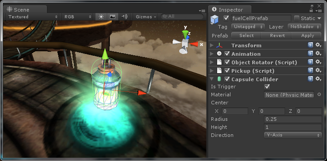Open Capsule Collider gear settings menu
This screenshot has height=161, width=327.
(318, 79)
